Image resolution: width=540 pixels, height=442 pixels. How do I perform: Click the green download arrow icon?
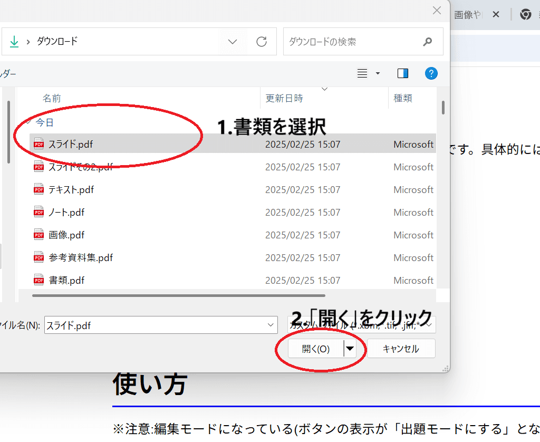tap(14, 42)
